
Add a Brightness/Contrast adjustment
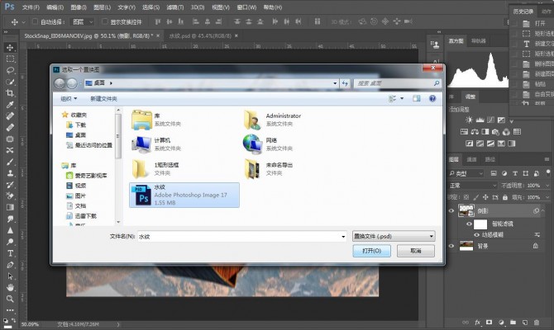pyautogui.click(x=469, y=120)
